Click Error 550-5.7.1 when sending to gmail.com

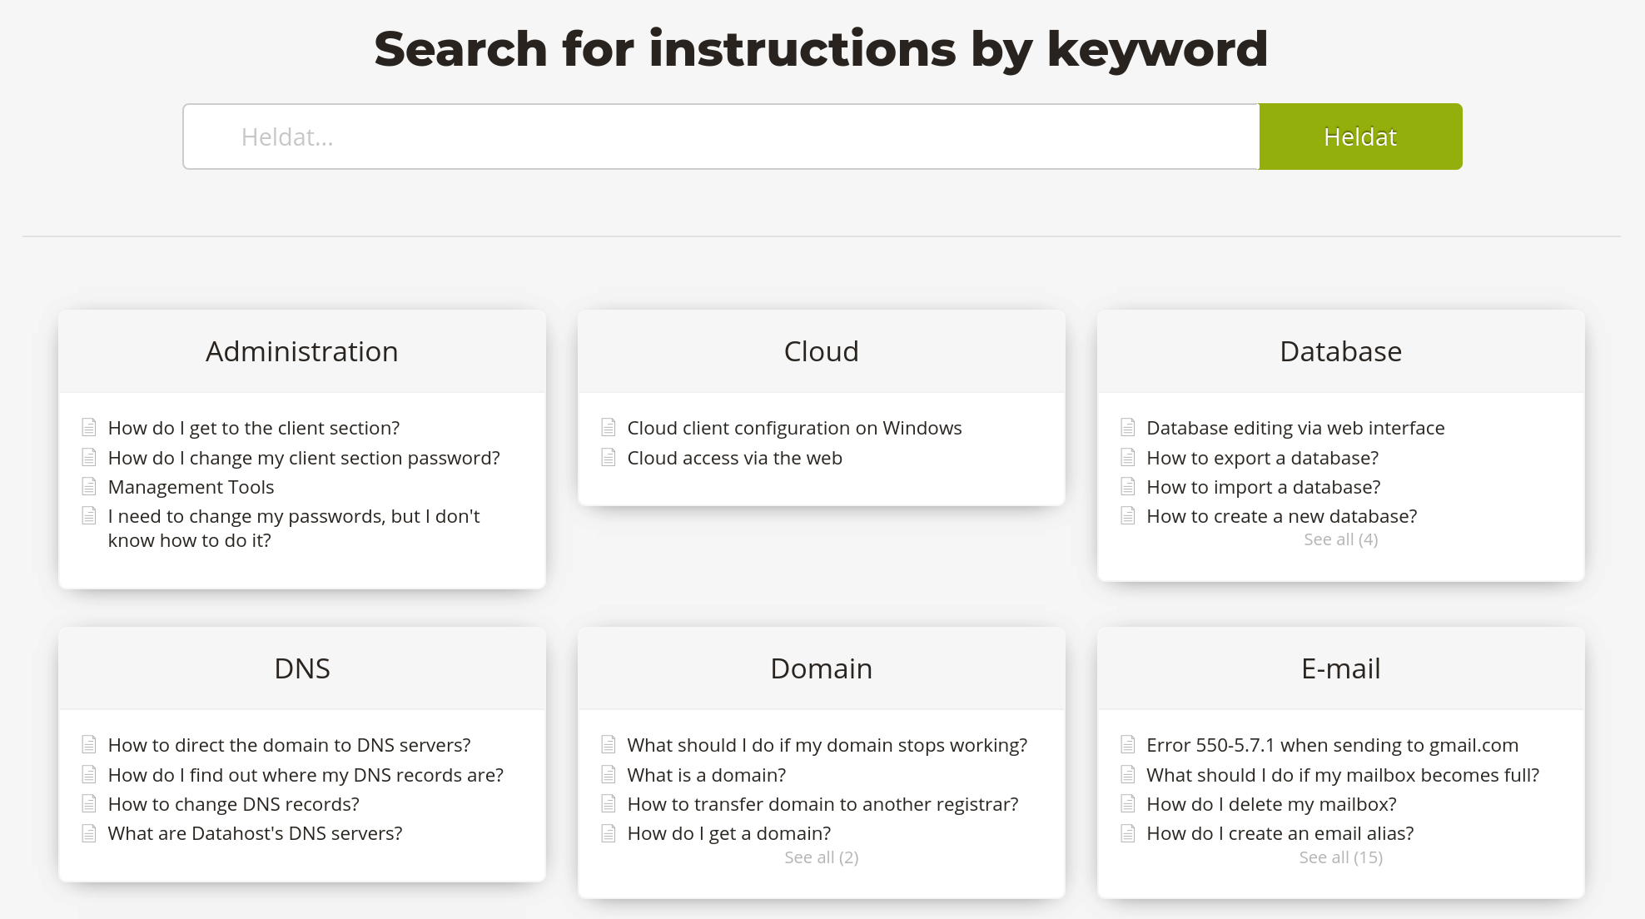(x=1332, y=744)
